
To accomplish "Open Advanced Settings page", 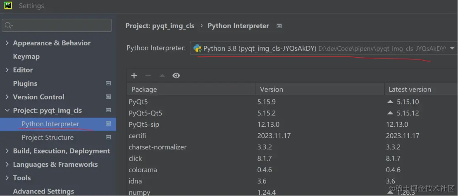I will [43, 191].
